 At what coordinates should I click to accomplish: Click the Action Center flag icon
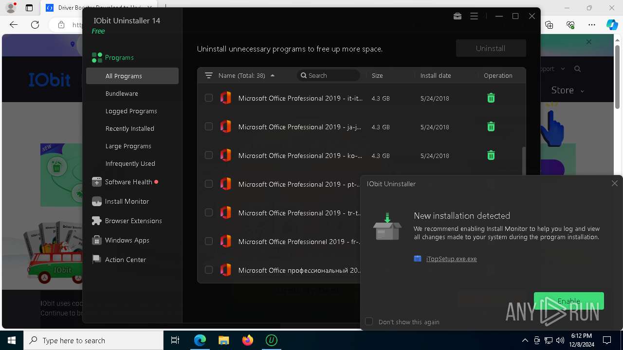(97, 260)
